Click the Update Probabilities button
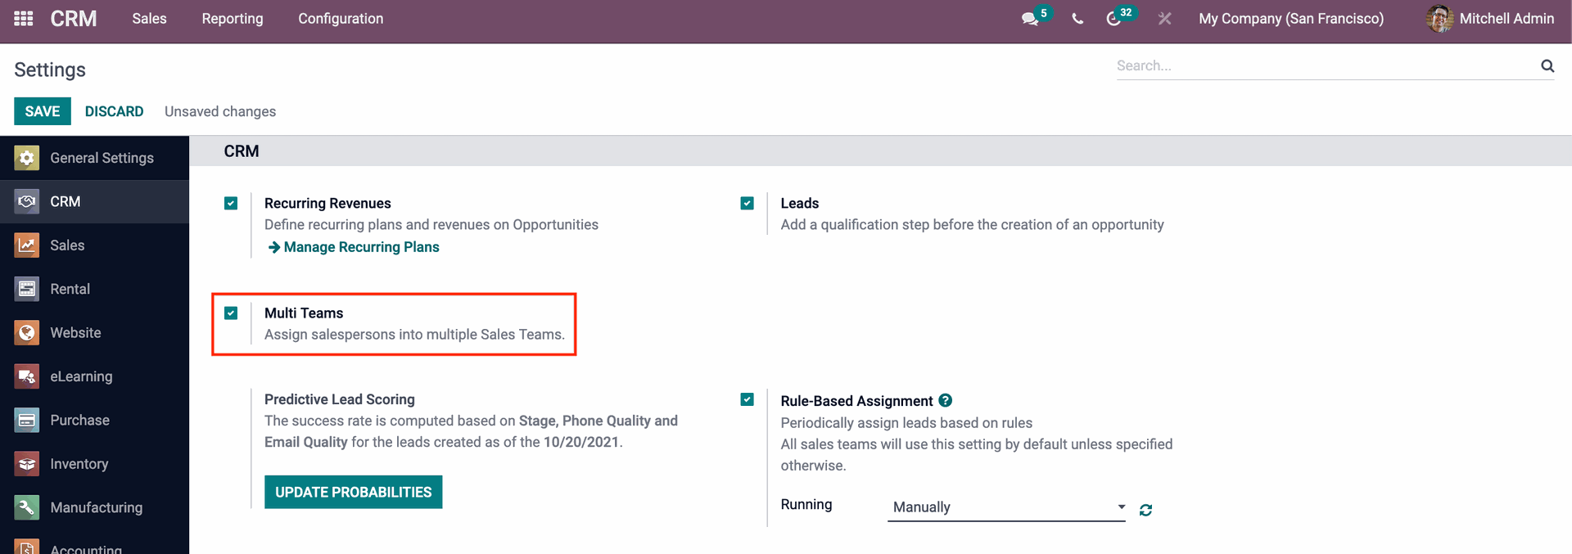 [353, 492]
